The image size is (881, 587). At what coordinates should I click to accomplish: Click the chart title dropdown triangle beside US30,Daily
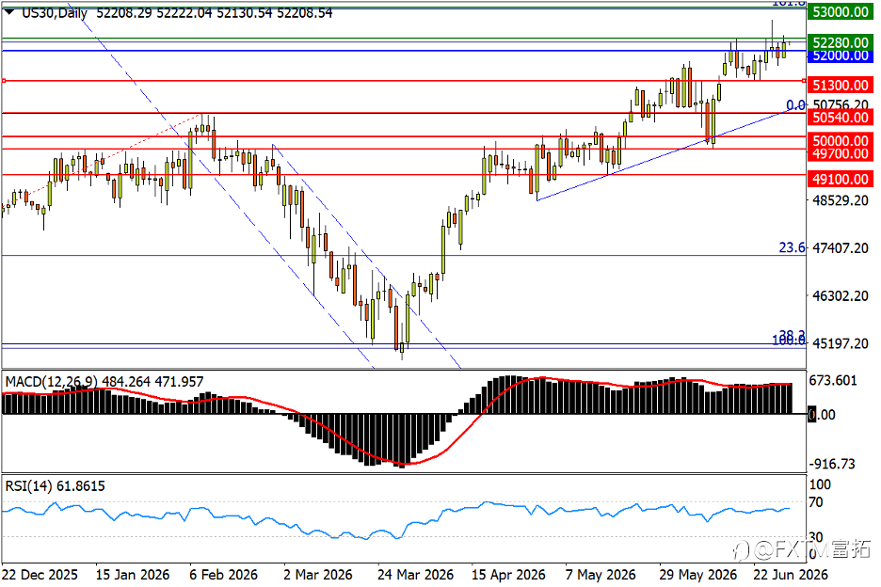click(9, 11)
